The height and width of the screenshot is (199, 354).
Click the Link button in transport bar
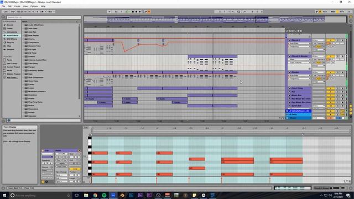coord(6,12)
